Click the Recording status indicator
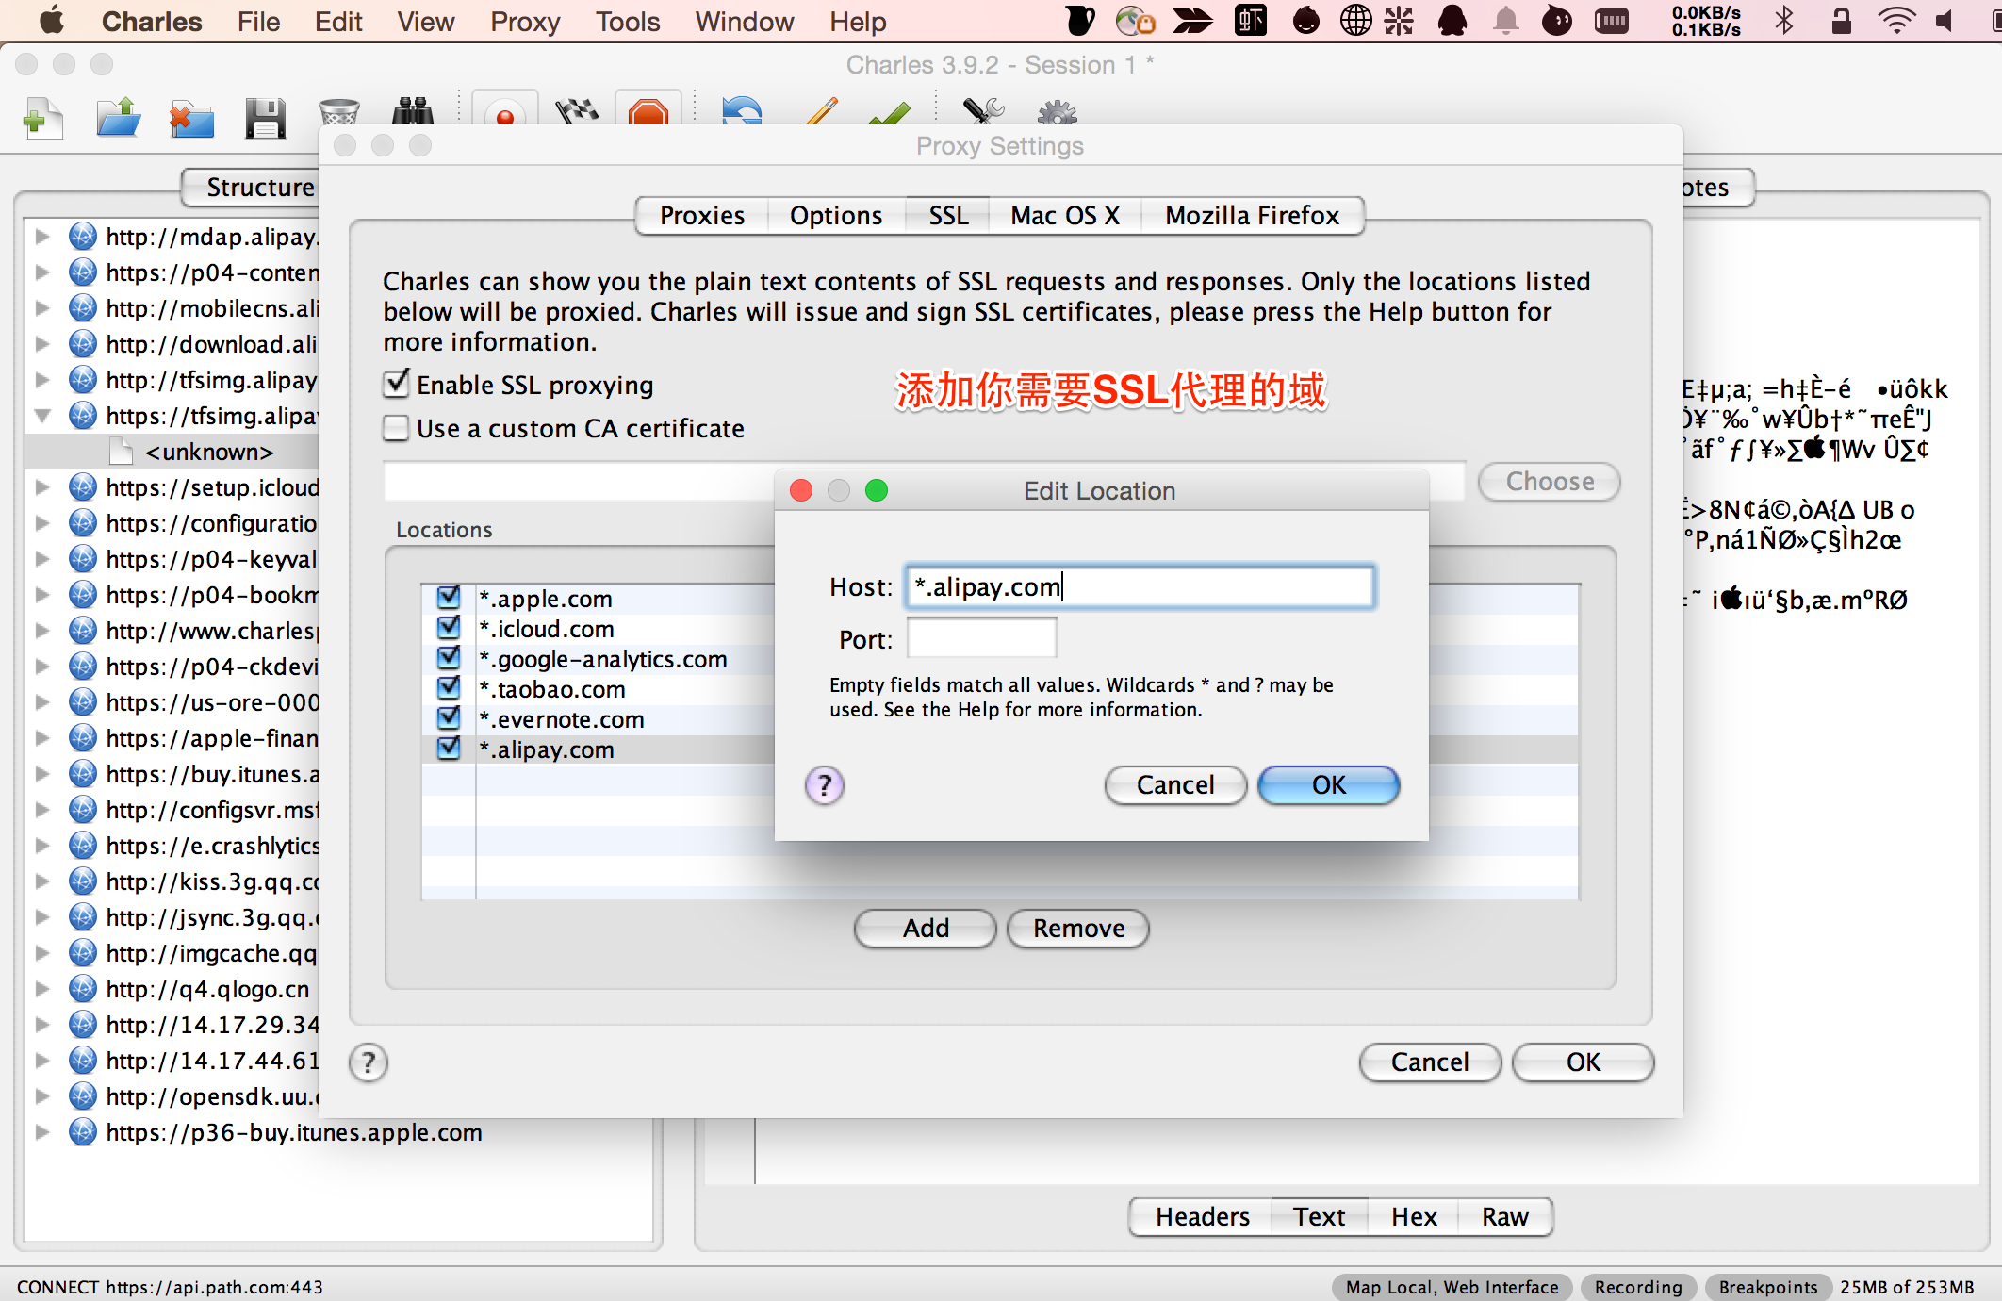 tap(1638, 1287)
